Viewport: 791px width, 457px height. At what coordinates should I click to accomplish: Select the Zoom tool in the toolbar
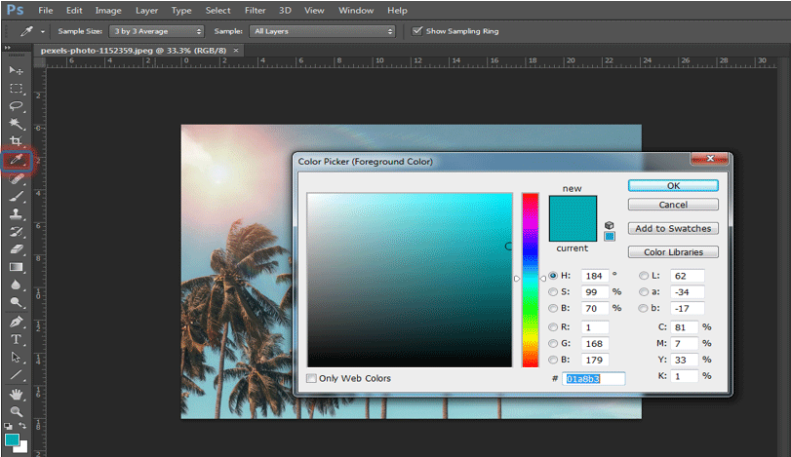(17, 411)
